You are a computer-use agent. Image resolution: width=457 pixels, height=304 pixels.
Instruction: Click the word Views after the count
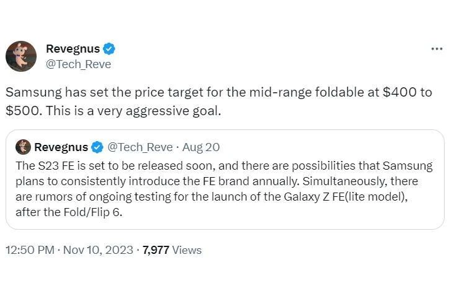187,250
